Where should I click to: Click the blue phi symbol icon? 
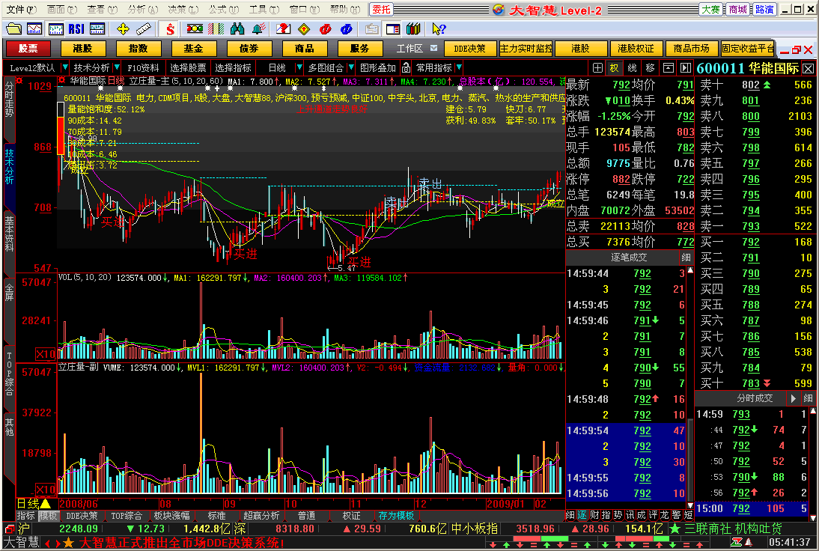click(346, 28)
